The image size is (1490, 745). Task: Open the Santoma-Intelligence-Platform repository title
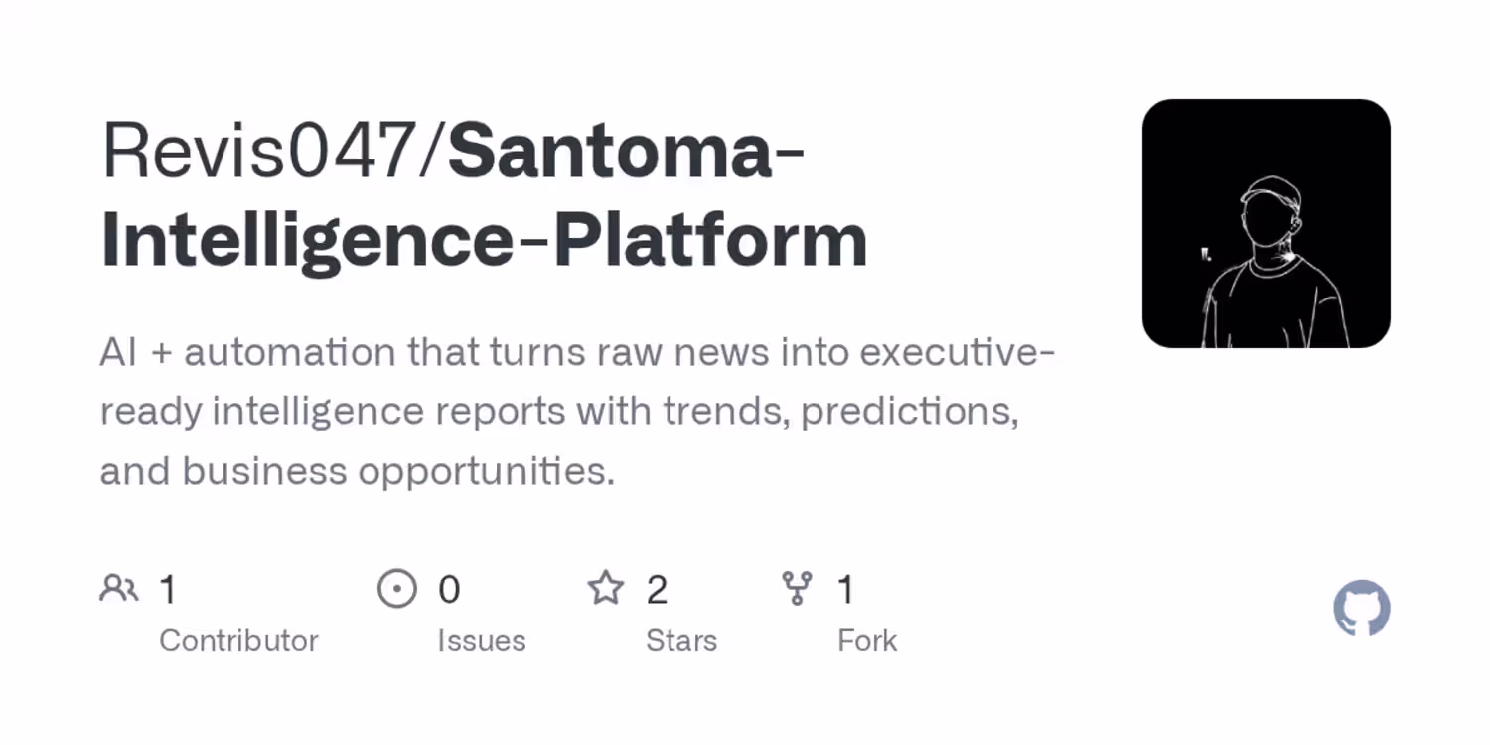click(485, 197)
